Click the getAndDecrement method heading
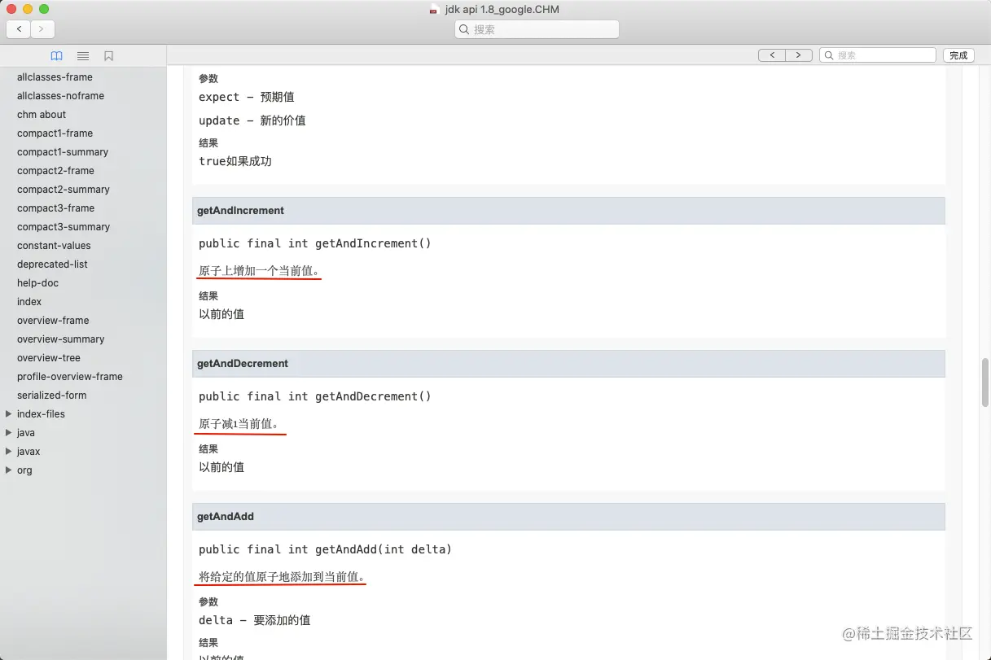Viewport: 991px width, 660px height. click(x=243, y=364)
